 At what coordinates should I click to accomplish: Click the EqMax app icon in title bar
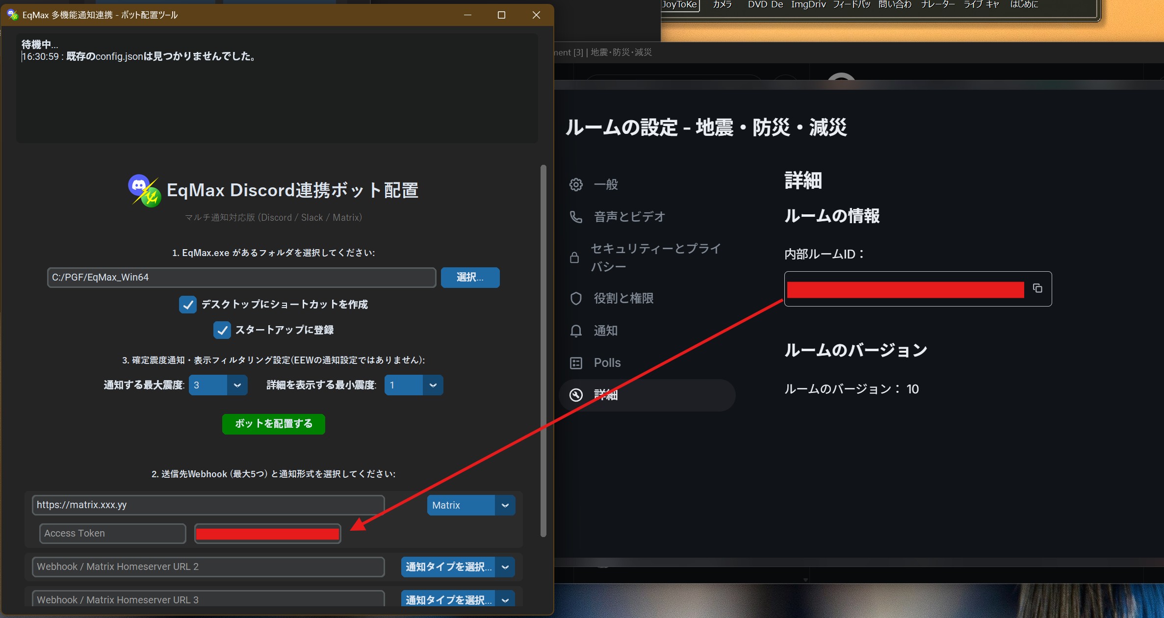(x=12, y=14)
